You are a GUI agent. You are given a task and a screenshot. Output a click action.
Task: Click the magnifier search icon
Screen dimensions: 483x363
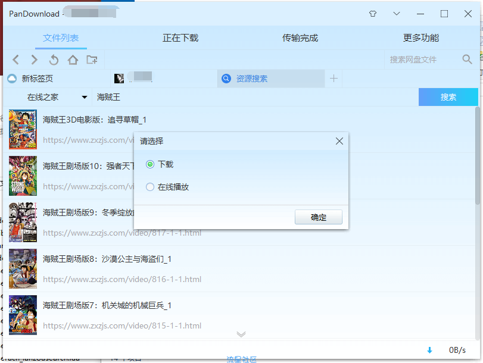point(467,59)
